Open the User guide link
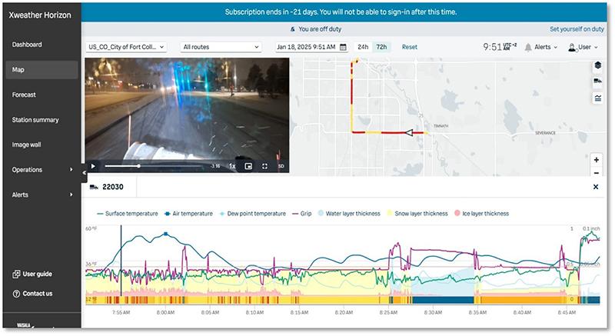Image resolution: width=615 pixels, height=336 pixels. [32, 274]
